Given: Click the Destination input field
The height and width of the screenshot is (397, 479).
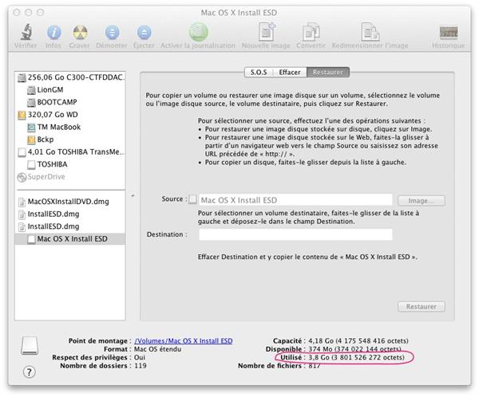Looking at the screenshot, I should click(295, 235).
